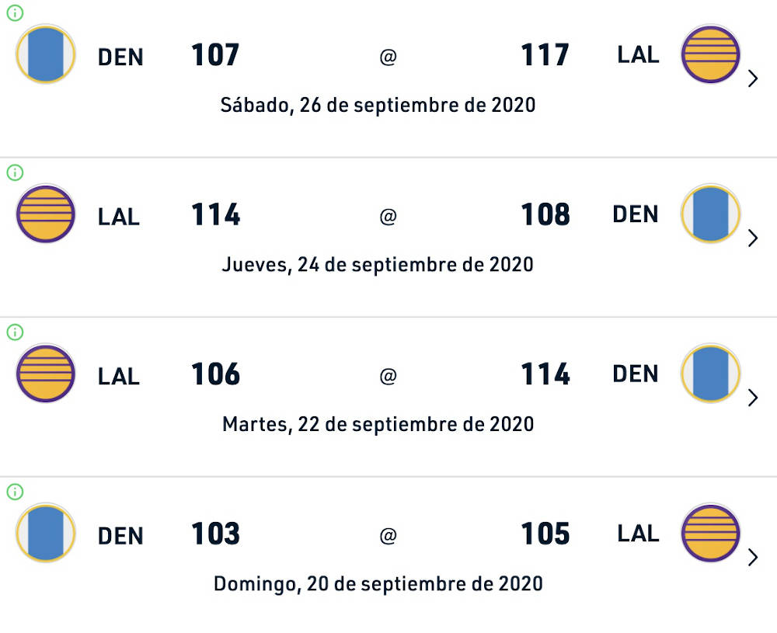This screenshot has width=777, height=633.
Task: Click the Denver logo in the 103-105 game
Action: pos(46,533)
